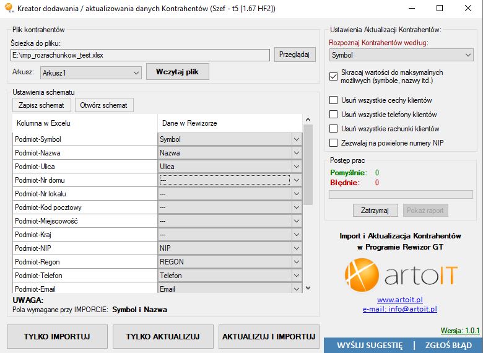The height and width of the screenshot is (353, 483).
Task: Expand 'Rozpoznaj Kontrahentów według' Symbol dropdown
Action: click(x=401, y=55)
